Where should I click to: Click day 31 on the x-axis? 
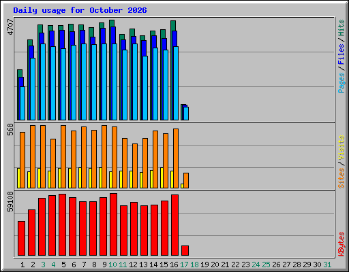pos(327,265)
